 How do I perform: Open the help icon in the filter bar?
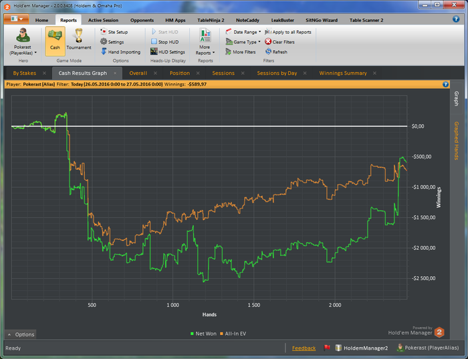(445, 84)
